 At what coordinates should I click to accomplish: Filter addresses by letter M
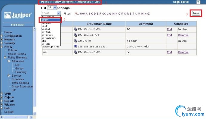[113, 13]
